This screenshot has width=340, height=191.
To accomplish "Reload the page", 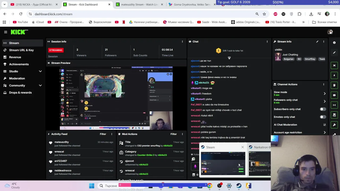I will [x=21, y=14].
